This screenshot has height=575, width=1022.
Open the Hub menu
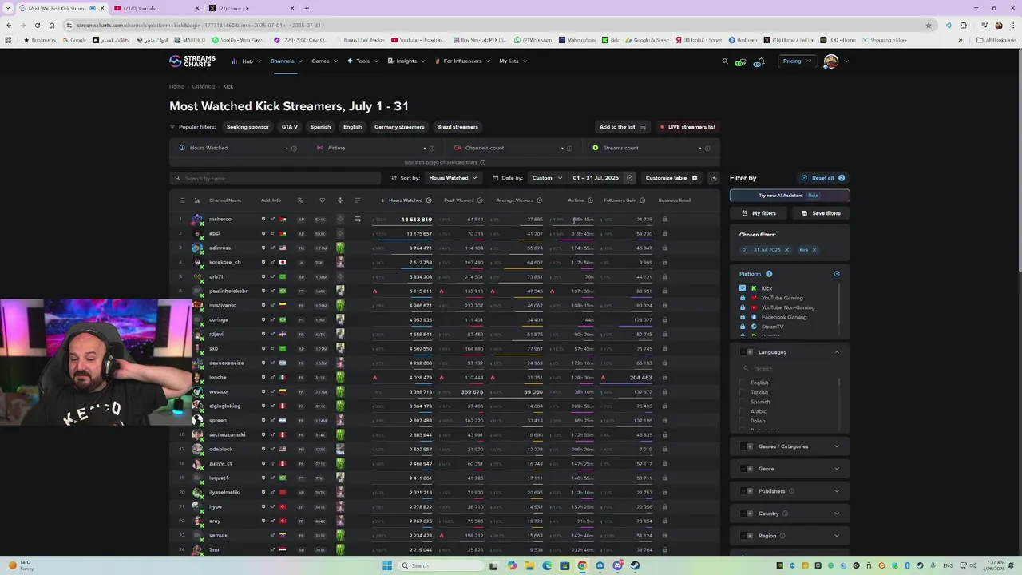tap(246, 61)
